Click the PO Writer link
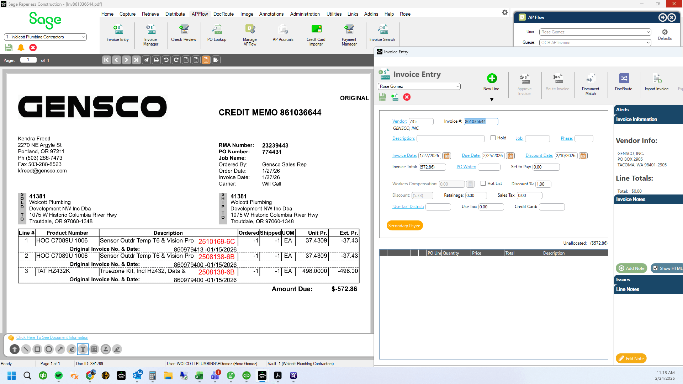Image resolution: width=683 pixels, height=384 pixels. pyautogui.click(x=466, y=167)
